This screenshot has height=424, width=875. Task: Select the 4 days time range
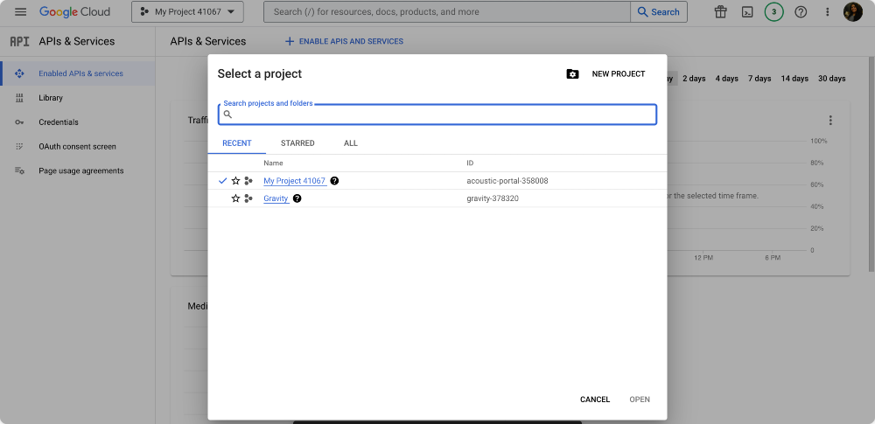point(726,79)
